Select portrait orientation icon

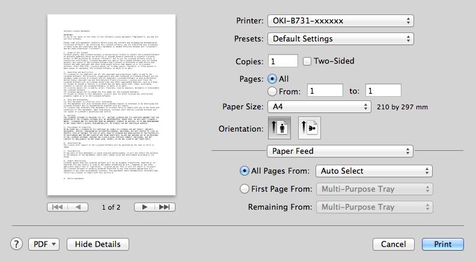point(279,128)
